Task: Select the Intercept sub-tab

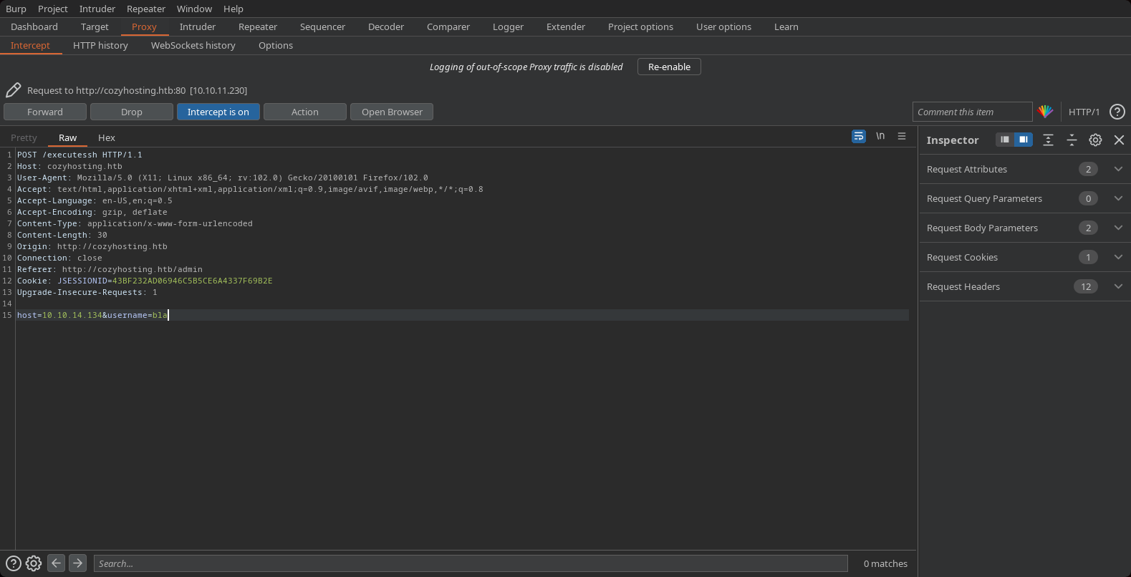Action: point(30,45)
